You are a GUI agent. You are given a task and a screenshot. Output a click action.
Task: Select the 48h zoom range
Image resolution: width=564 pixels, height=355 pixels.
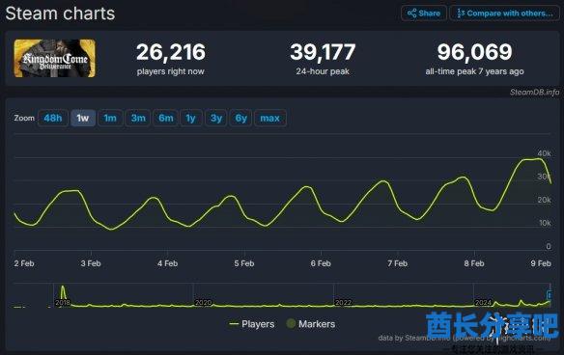53,118
